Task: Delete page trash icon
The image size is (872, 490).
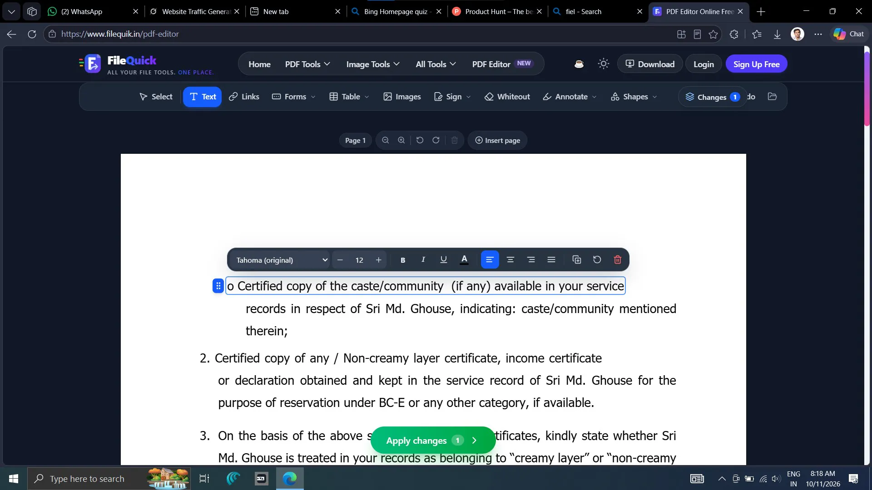Action: point(454,140)
